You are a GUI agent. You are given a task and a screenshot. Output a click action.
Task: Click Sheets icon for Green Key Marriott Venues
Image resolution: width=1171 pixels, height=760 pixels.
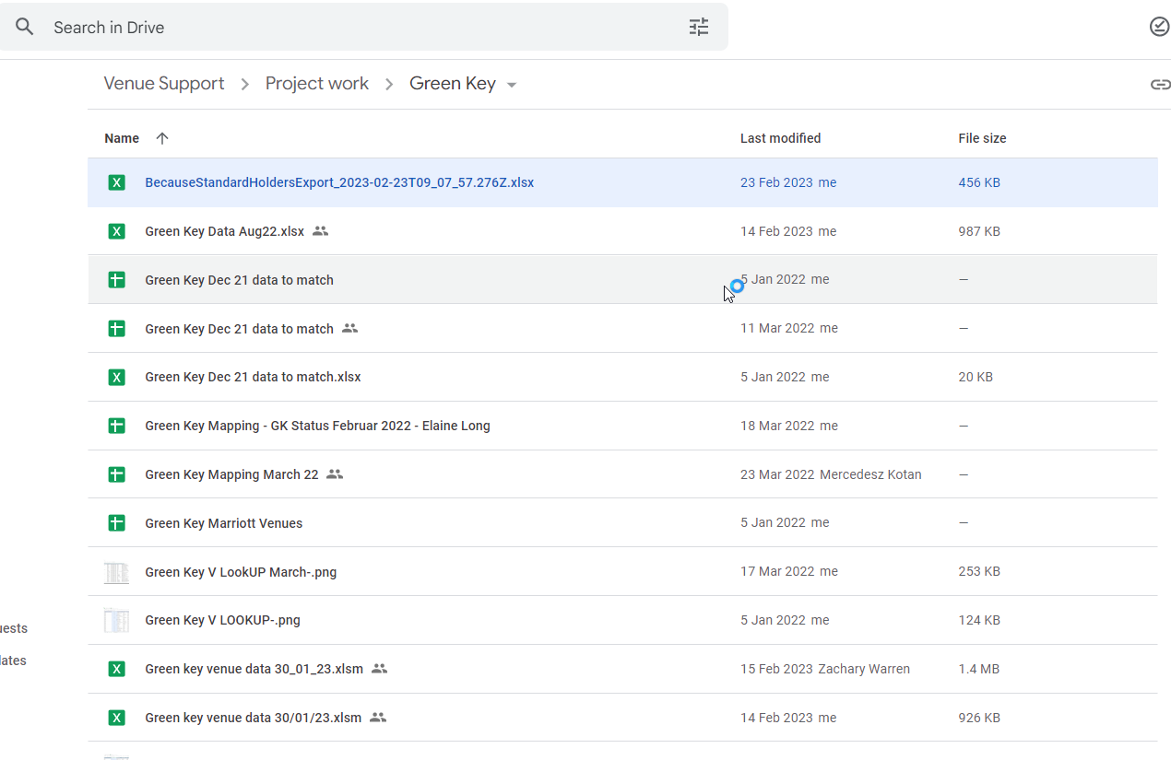116,523
